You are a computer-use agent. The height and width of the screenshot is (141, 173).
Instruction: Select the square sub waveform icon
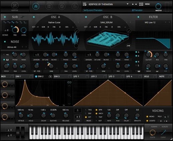tap(21, 22)
